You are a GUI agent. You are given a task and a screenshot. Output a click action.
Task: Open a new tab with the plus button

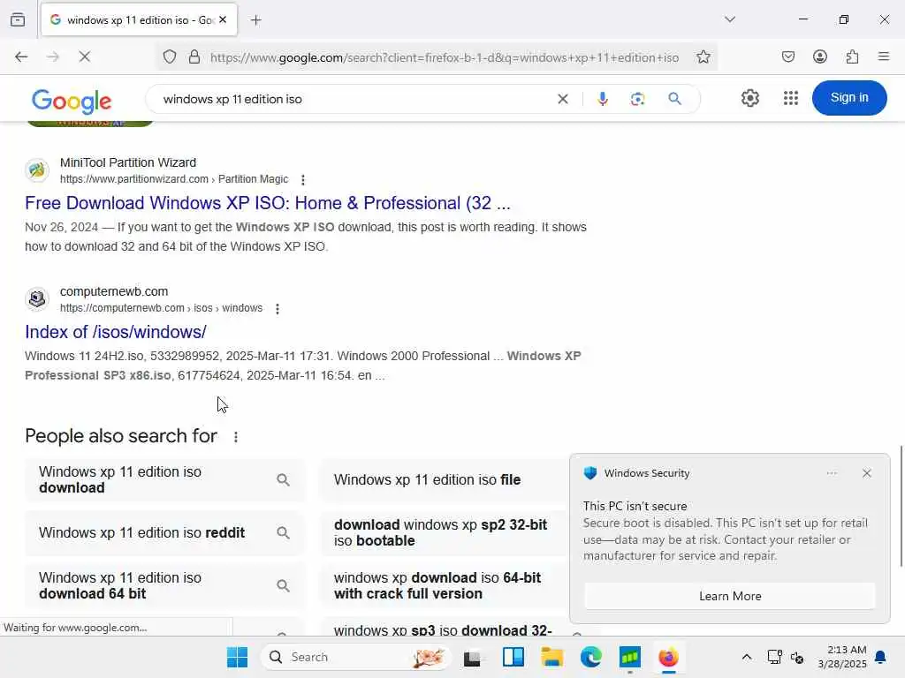tap(255, 20)
